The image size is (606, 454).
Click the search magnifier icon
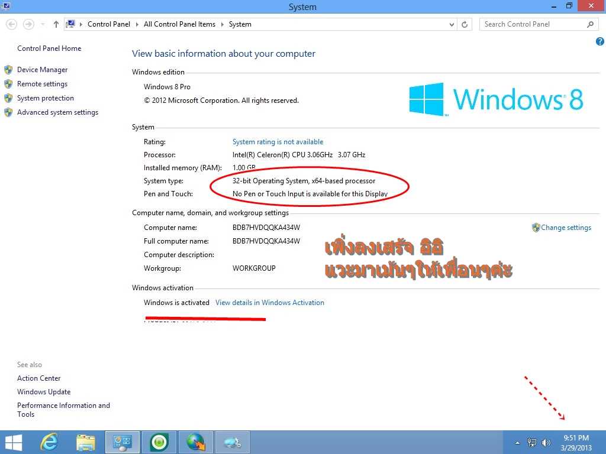(590, 24)
